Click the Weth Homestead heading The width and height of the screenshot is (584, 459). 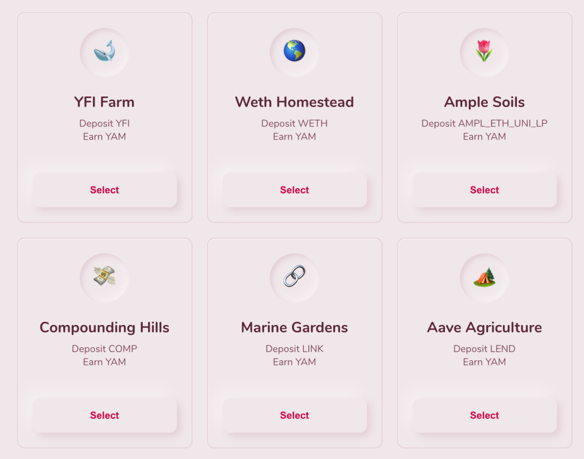point(294,102)
